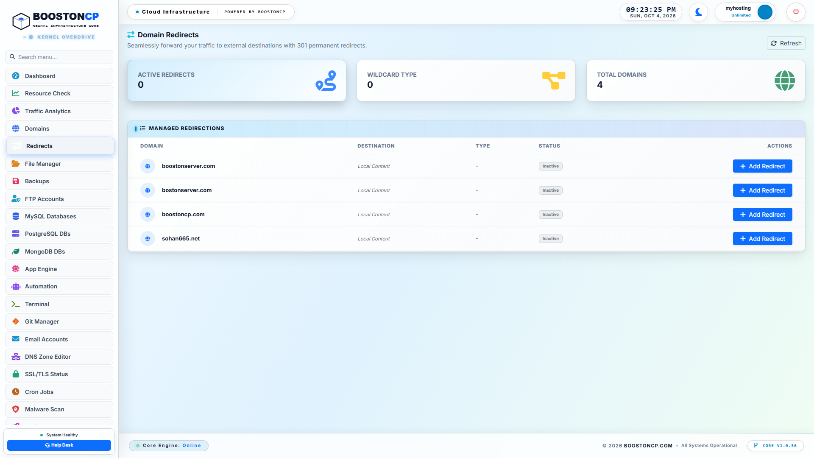
Task: Click the Cron Jobs clock icon
Action: (16, 392)
